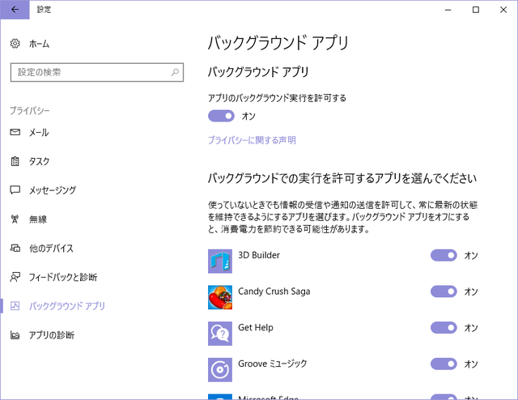Click the メッセージング chat bubble icon
518x400 pixels.
tap(15, 190)
